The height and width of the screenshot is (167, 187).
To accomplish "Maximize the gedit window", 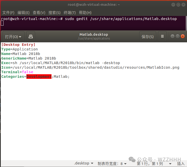I will tap(178, 36).
